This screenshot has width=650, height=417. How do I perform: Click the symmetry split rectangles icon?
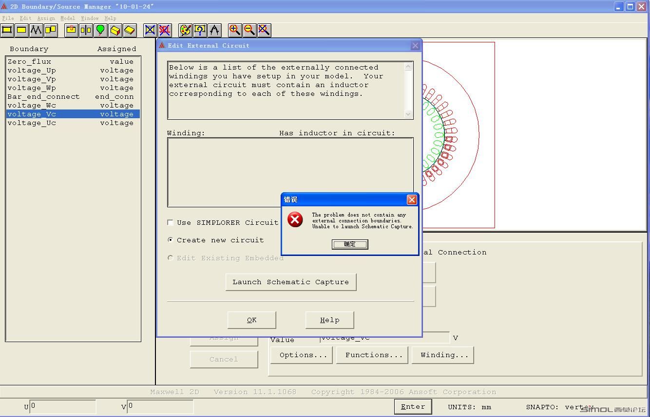86,30
